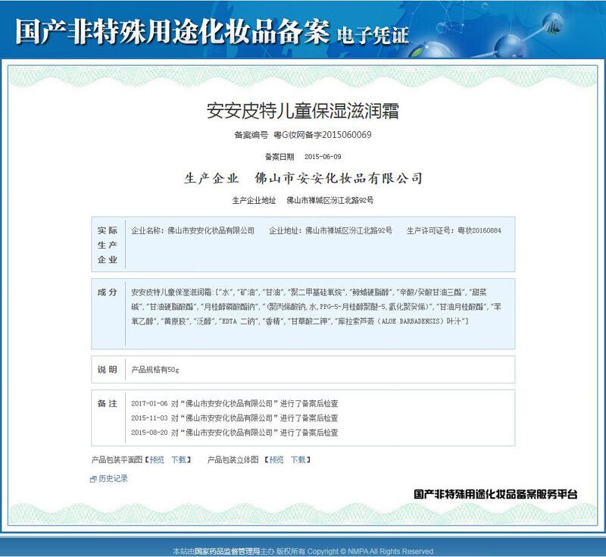
Task: Click the 聚二甲基硅氧烷 ingredient
Action: pos(315,293)
